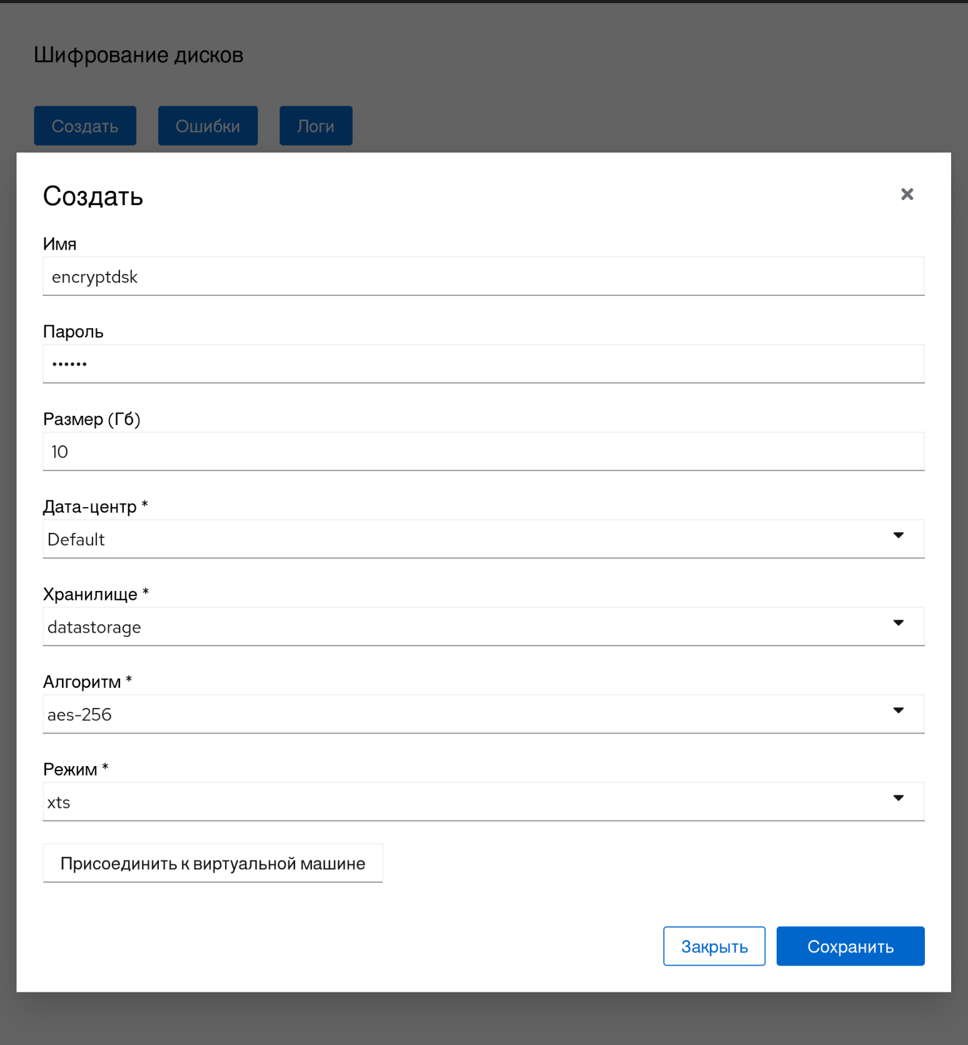Save the disk with Сохранить
The width and height of the screenshot is (968, 1045).
[x=850, y=946]
